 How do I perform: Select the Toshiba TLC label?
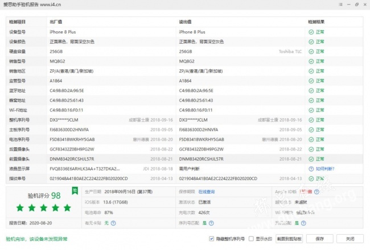click(290, 52)
